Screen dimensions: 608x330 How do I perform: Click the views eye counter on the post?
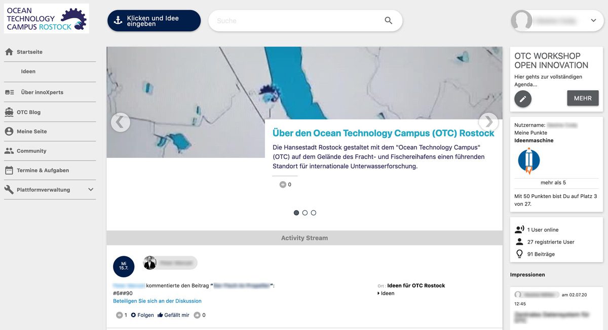119,315
